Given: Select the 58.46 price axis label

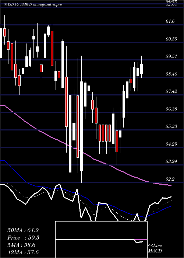Looking at the screenshot, I should [171, 74].
